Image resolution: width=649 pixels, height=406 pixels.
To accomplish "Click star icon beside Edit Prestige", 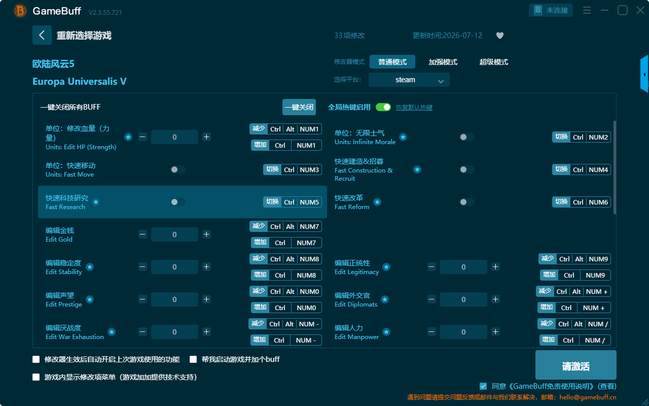I will pos(90,299).
